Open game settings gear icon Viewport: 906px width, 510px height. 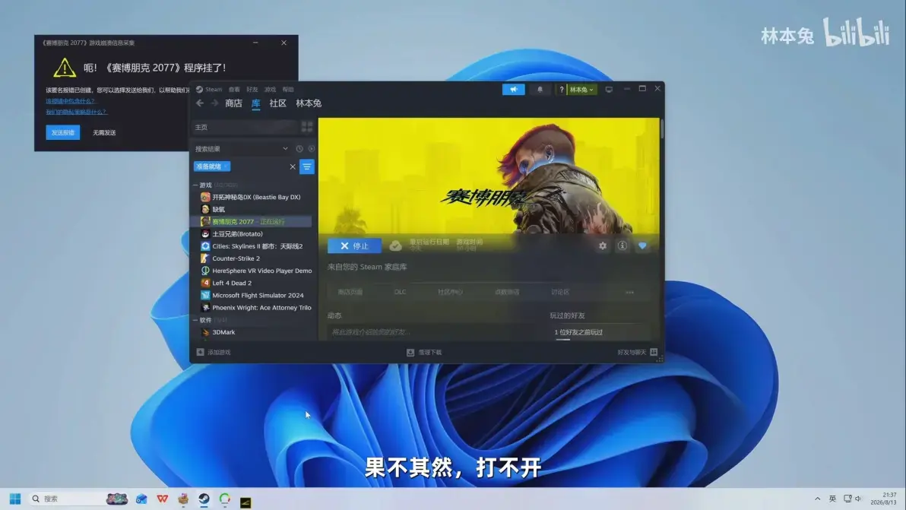pos(603,245)
